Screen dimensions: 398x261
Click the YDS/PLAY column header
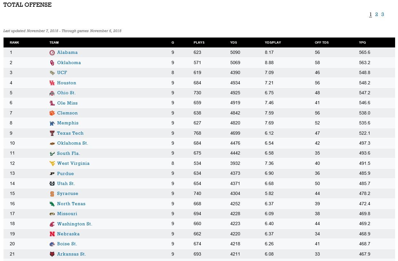(x=273, y=43)
